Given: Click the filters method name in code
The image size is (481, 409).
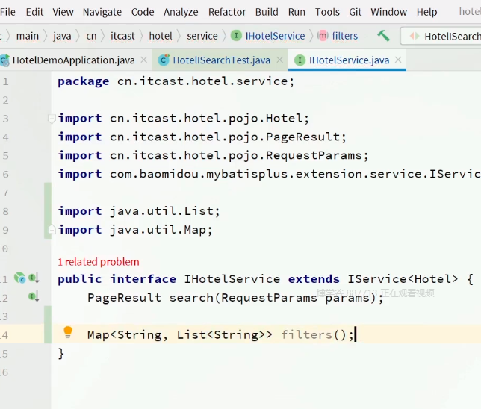Looking at the screenshot, I should pos(307,334).
